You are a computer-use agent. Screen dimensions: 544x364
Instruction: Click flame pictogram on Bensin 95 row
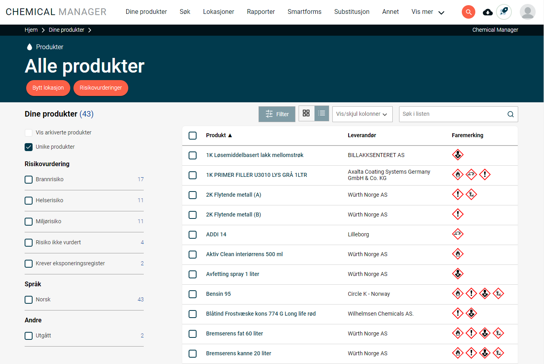coord(458,293)
